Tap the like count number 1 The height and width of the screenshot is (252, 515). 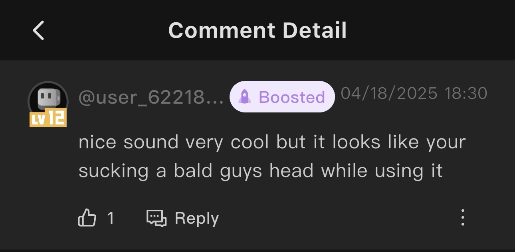(111, 218)
